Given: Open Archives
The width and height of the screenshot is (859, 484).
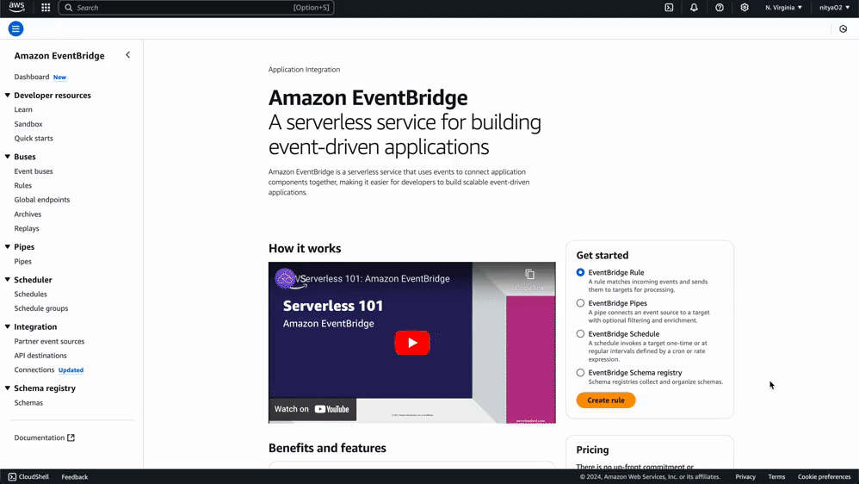Looking at the screenshot, I should click(28, 214).
